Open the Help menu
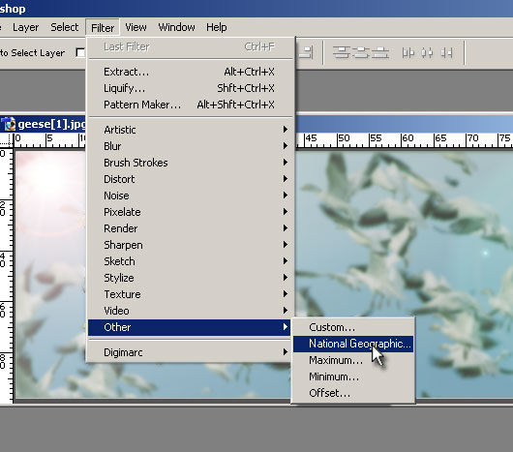Screen dimensions: 513x452 point(216,27)
